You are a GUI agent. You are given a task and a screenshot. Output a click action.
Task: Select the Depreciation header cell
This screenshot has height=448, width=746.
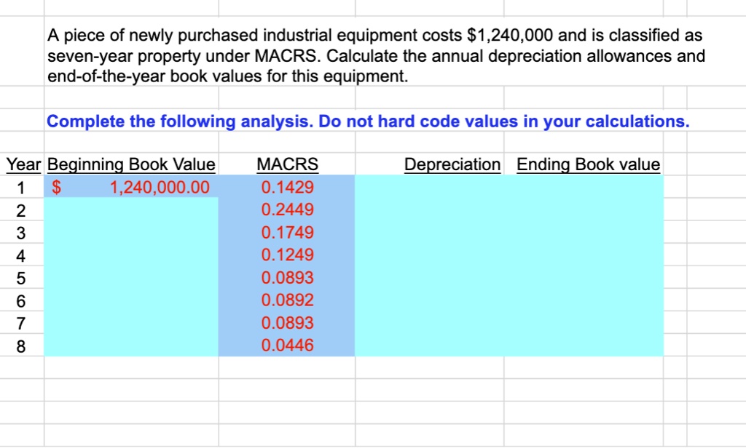[x=452, y=164]
